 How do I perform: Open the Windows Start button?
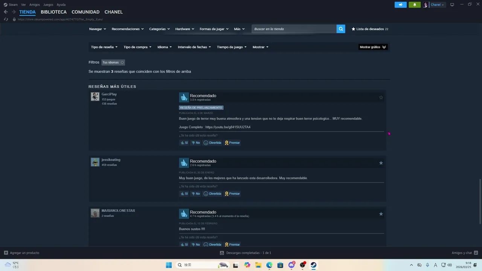(169, 265)
